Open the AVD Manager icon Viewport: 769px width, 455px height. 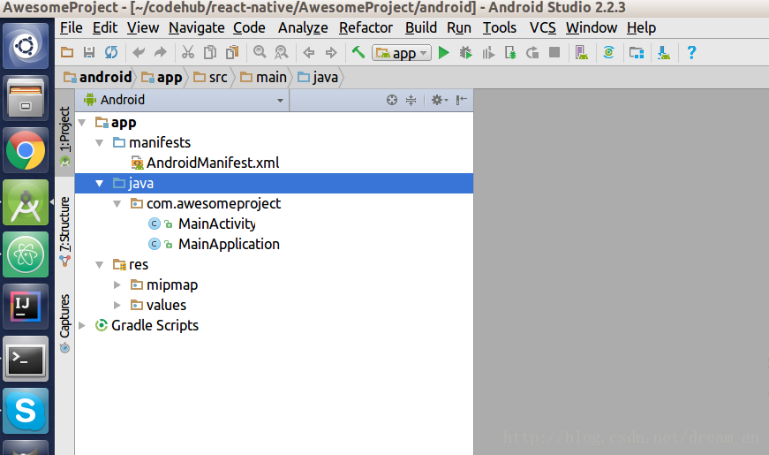(582, 52)
